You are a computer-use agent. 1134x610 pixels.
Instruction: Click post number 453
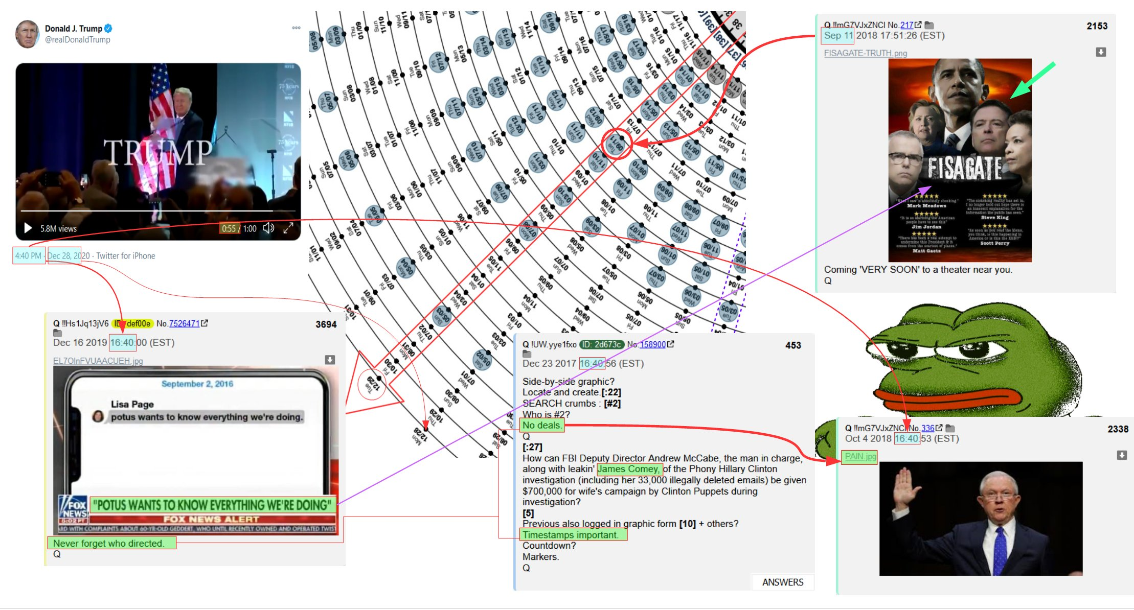coord(793,345)
